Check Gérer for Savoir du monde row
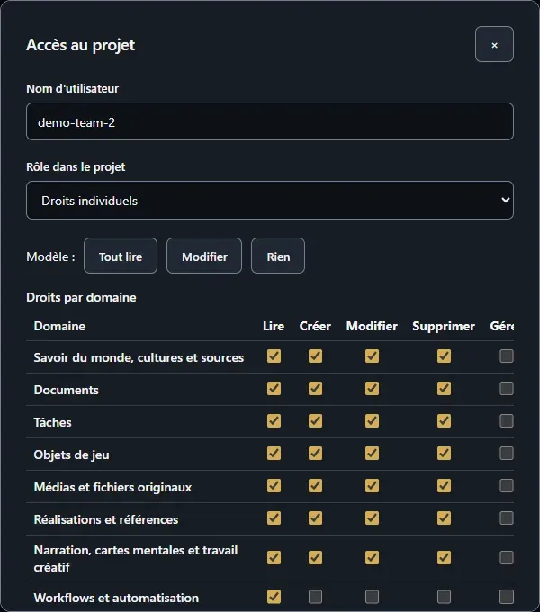The height and width of the screenshot is (612, 540). click(x=507, y=356)
